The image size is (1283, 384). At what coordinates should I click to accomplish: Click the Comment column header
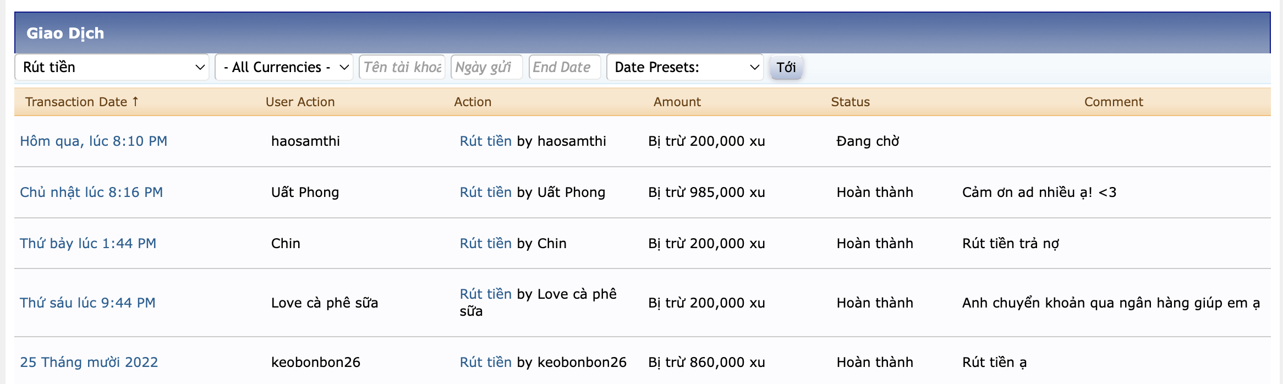[1113, 102]
